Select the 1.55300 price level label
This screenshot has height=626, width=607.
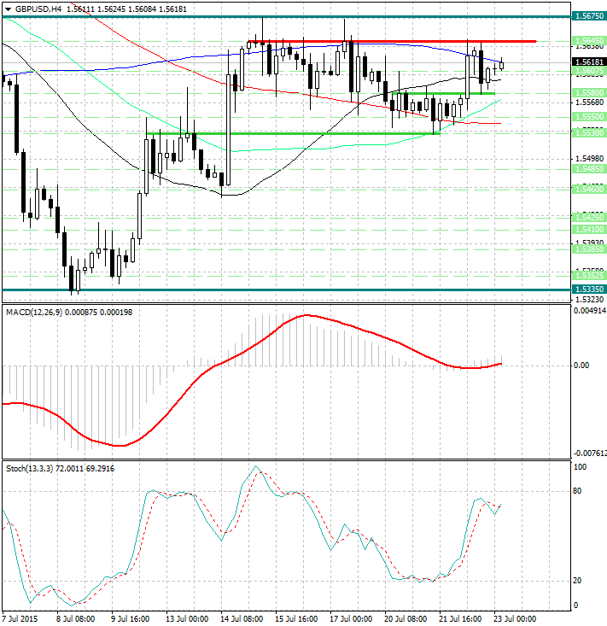click(589, 132)
